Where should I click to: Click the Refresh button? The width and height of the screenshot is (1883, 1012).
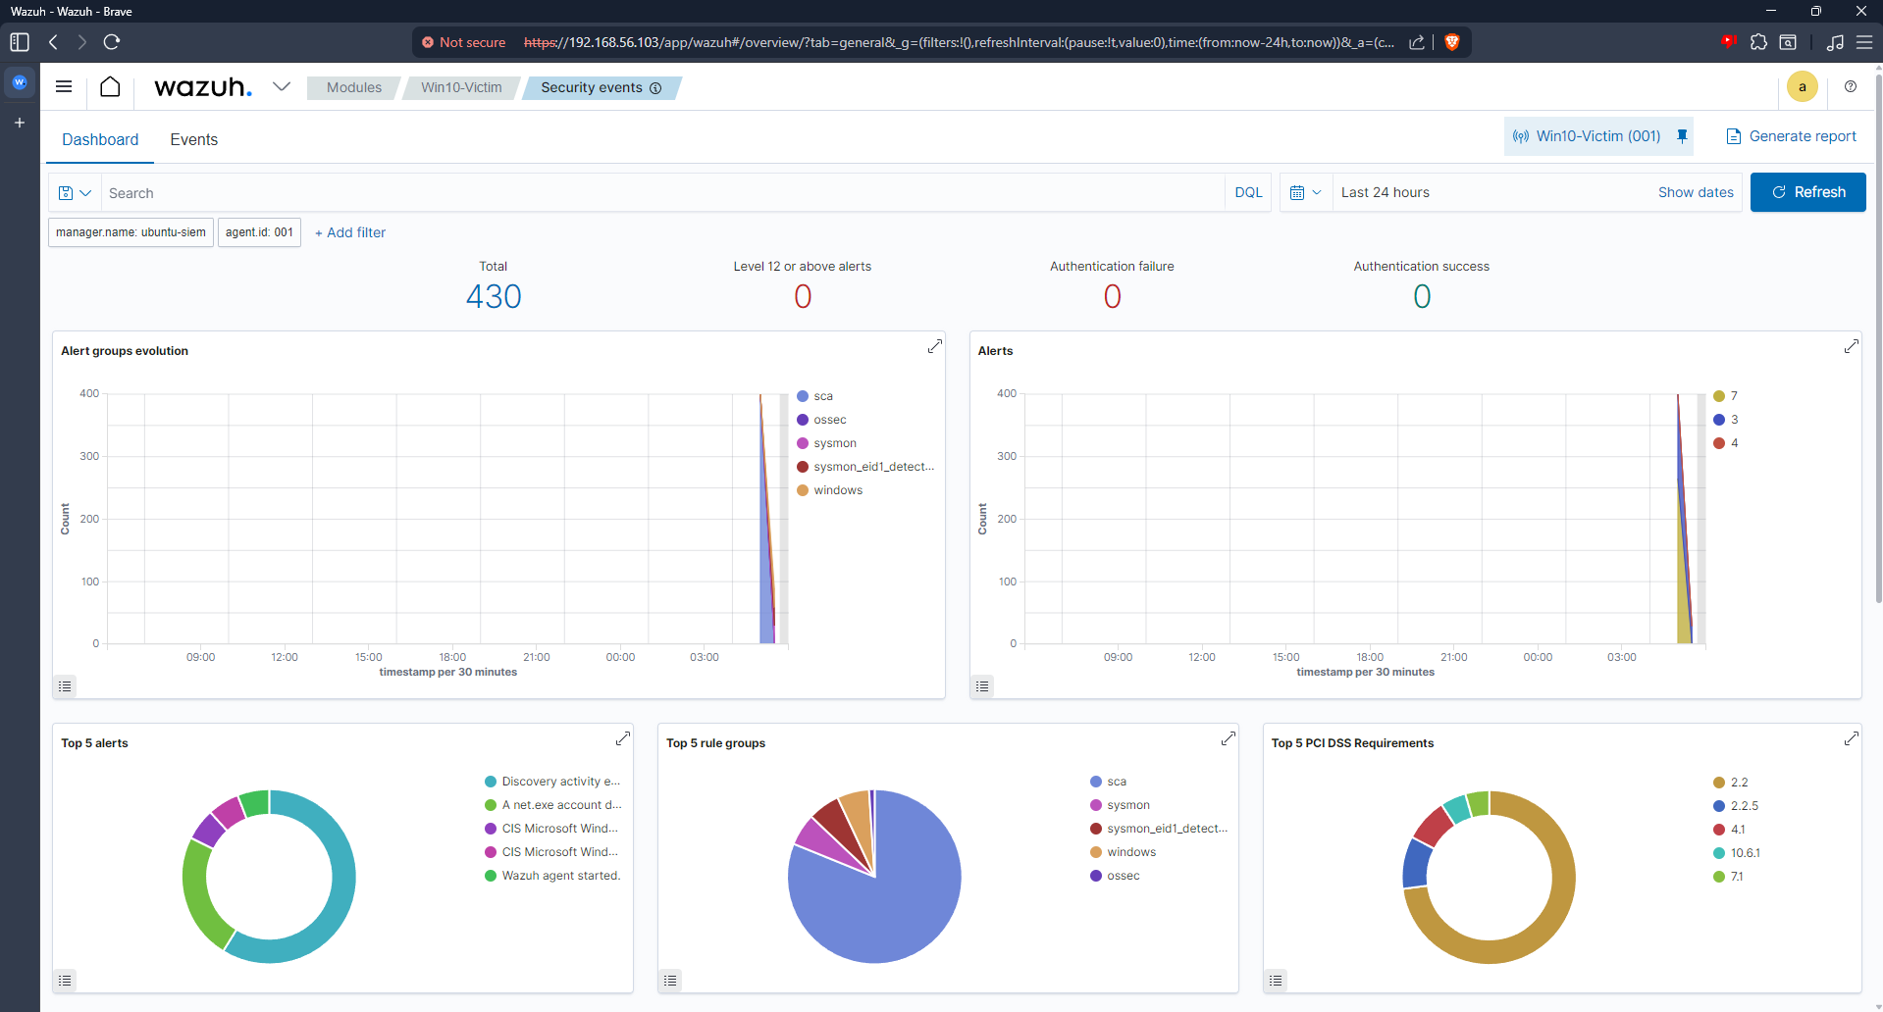click(1807, 192)
